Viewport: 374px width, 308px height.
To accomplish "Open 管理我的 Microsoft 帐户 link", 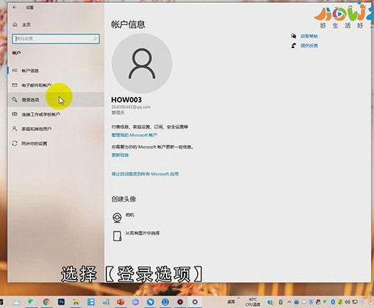I will tap(134, 135).
